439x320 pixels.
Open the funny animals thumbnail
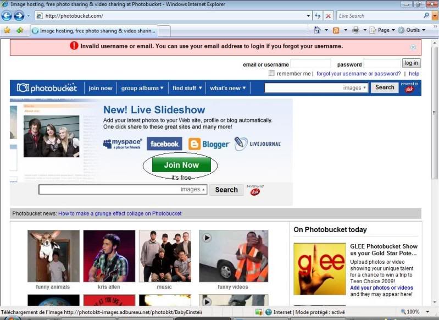pos(53,256)
